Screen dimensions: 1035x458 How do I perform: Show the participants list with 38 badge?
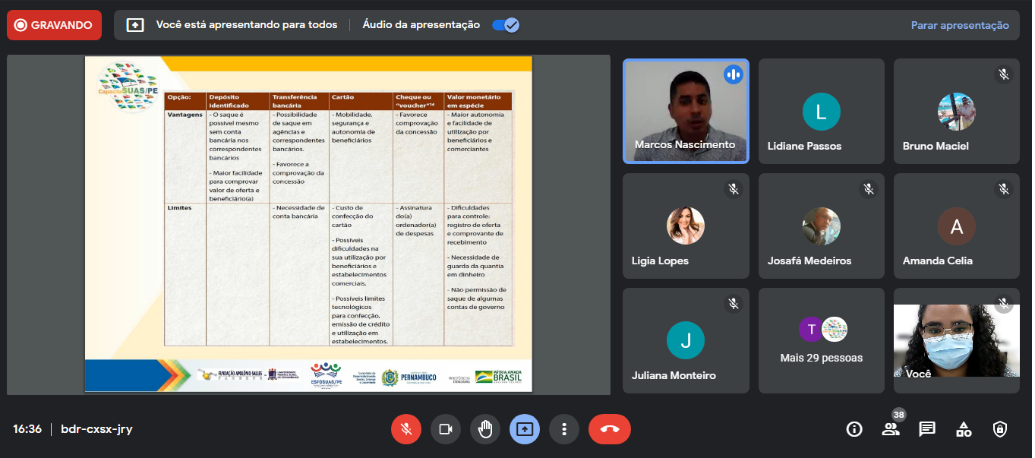pyautogui.click(x=891, y=429)
